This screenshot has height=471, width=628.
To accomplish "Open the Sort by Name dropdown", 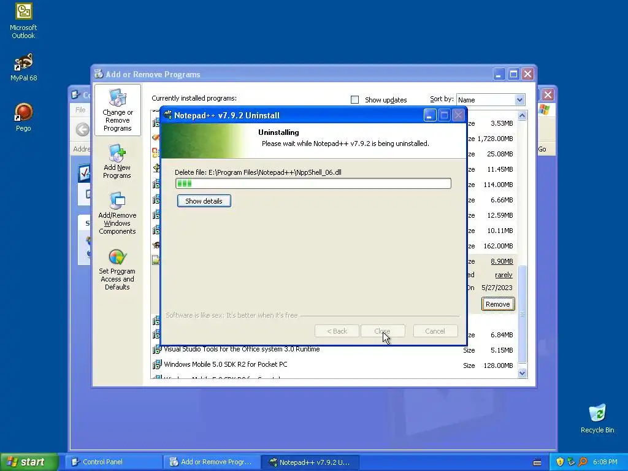I will pyautogui.click(x=519, y=100).
